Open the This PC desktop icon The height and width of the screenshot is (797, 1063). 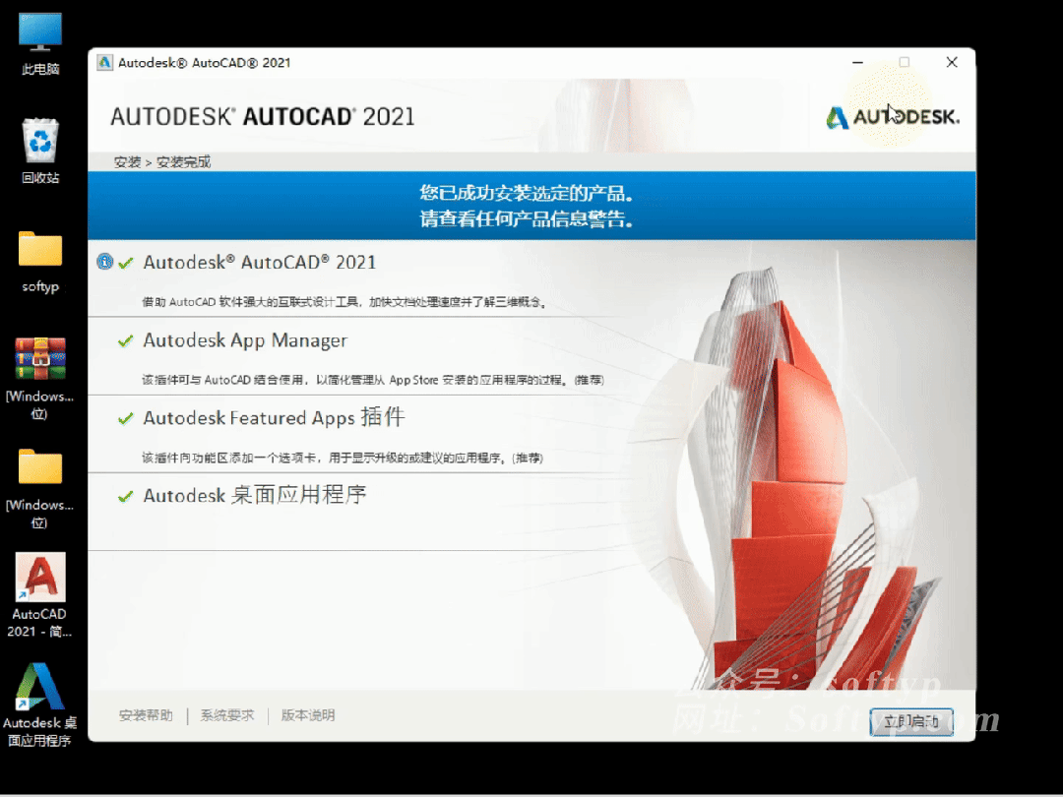point(40,44)
